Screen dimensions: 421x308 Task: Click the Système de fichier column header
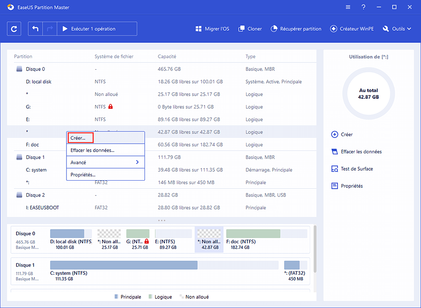pos(114,56)
